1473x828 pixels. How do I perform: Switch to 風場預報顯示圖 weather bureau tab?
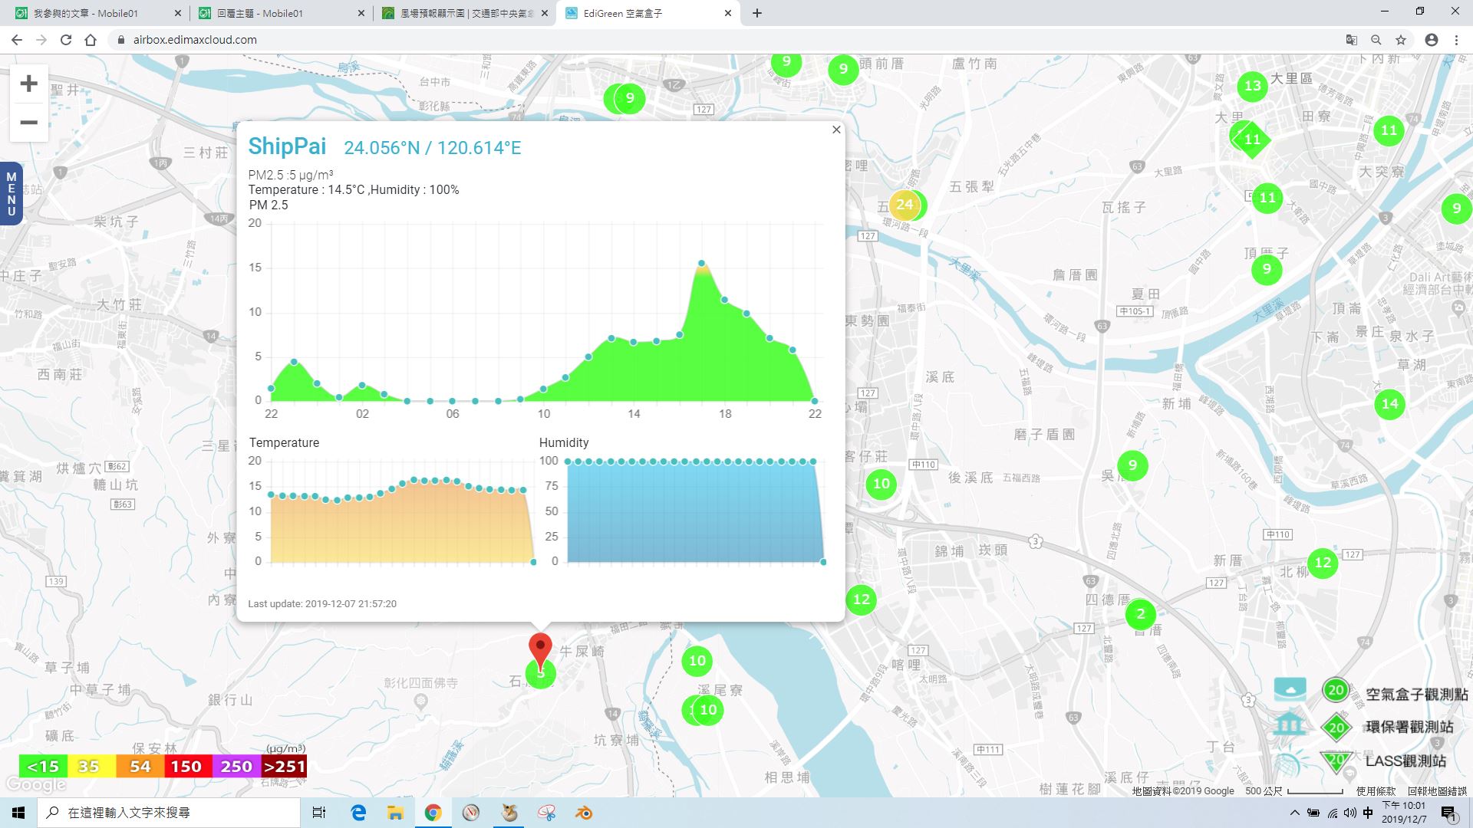pos(464,13)
